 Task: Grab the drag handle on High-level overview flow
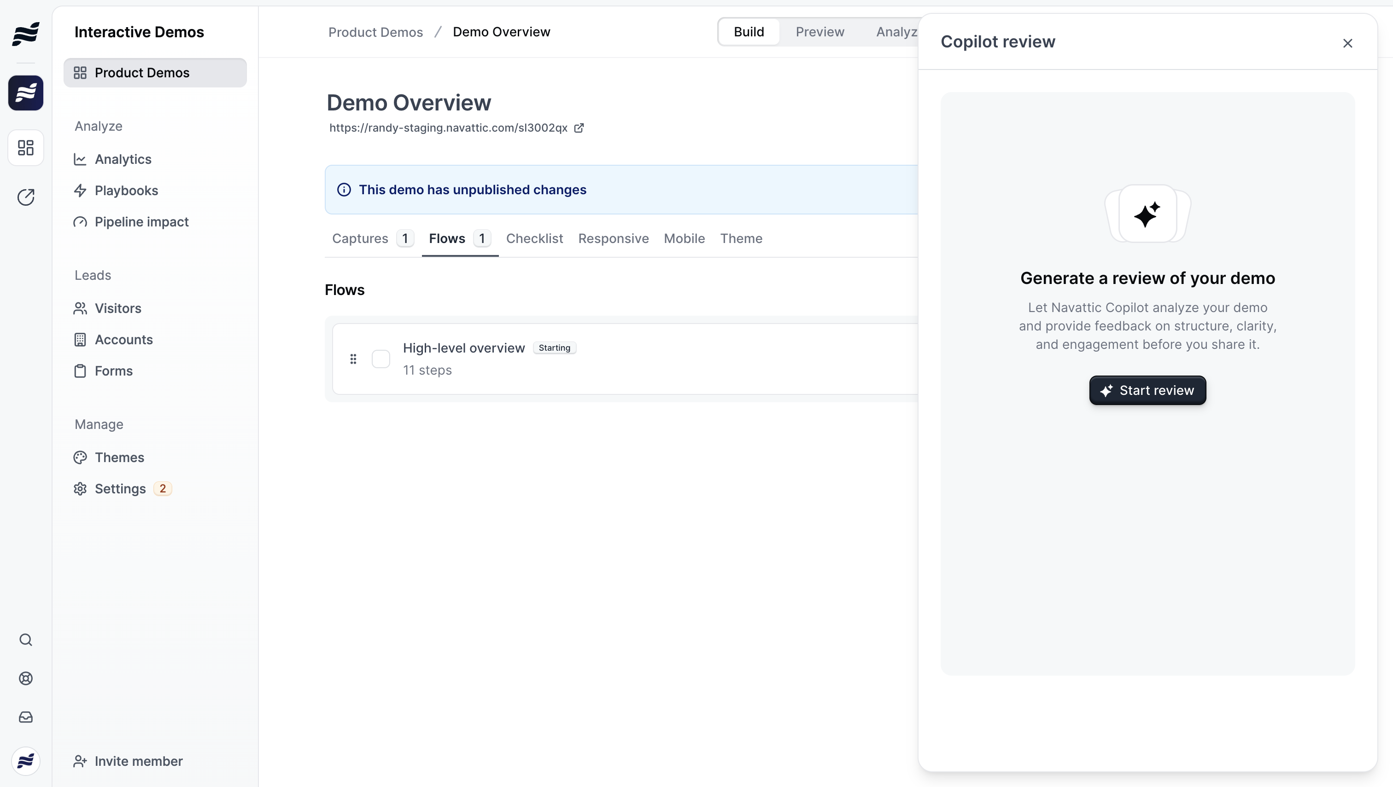click(x=353, y=359)
